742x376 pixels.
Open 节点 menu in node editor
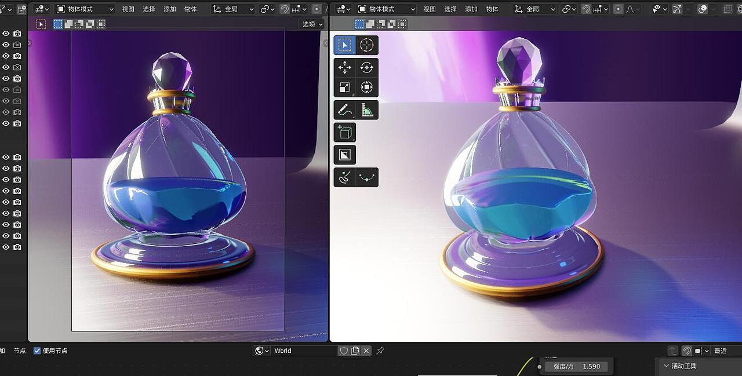tap(20, 351)
